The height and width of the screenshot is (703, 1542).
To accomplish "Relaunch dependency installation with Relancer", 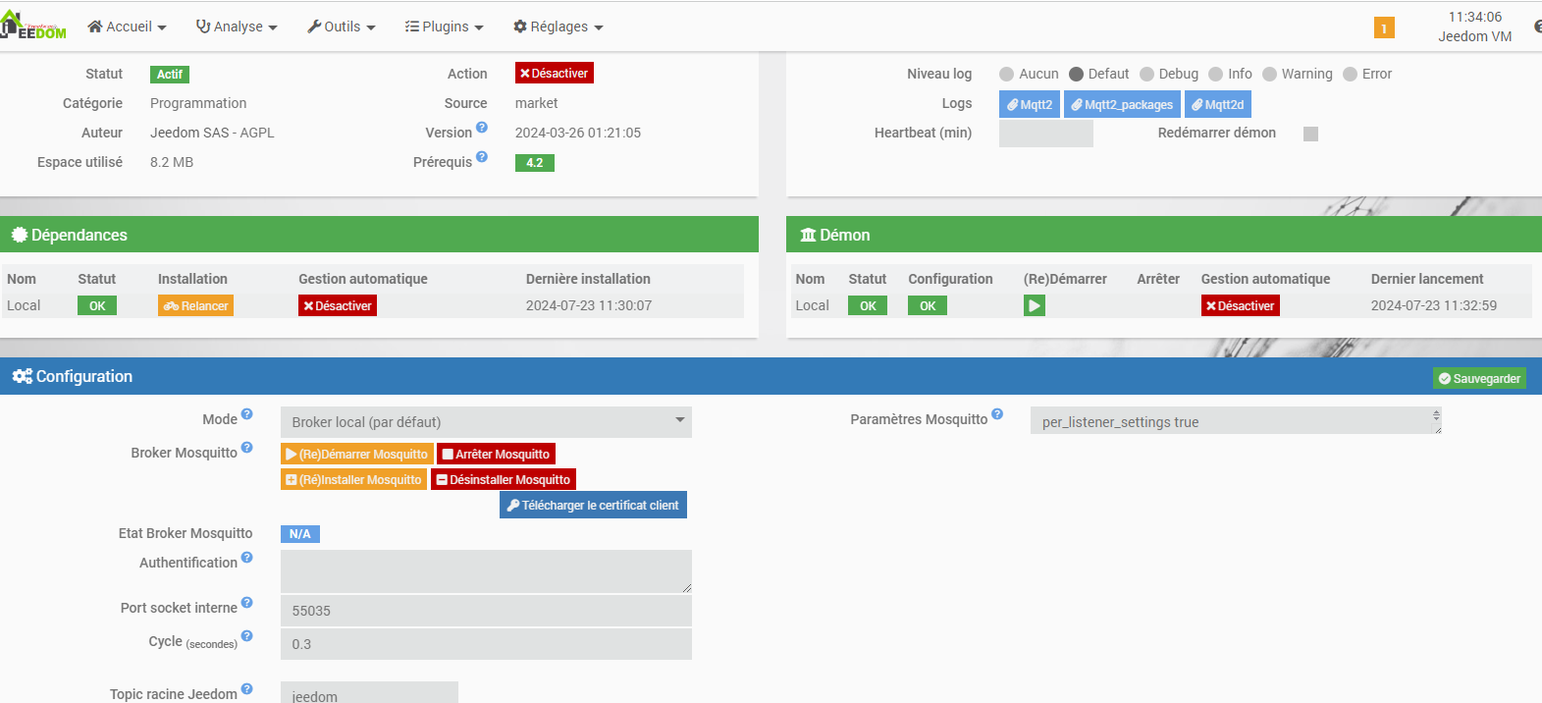I will [196, 306].
